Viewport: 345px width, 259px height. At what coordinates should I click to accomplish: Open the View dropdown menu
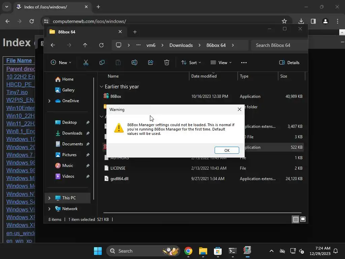click(221, 62)
